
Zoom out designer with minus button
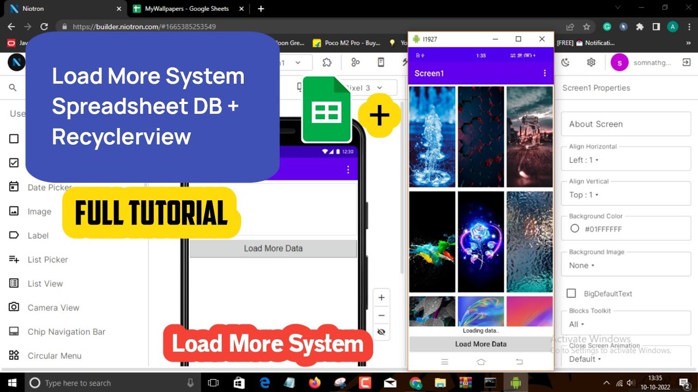pos(381,315)
